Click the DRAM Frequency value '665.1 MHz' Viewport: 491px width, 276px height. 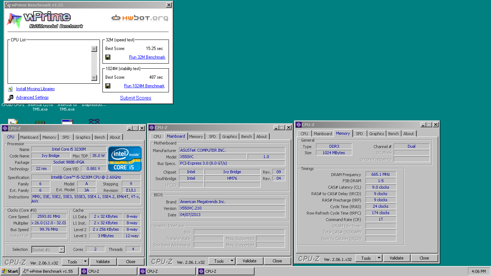tap(381, 174)
